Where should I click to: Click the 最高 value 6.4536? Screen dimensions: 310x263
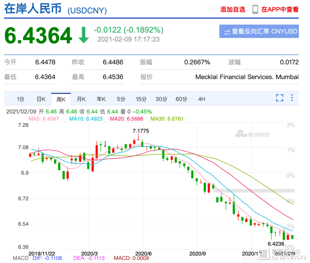(x=113, y=77)
